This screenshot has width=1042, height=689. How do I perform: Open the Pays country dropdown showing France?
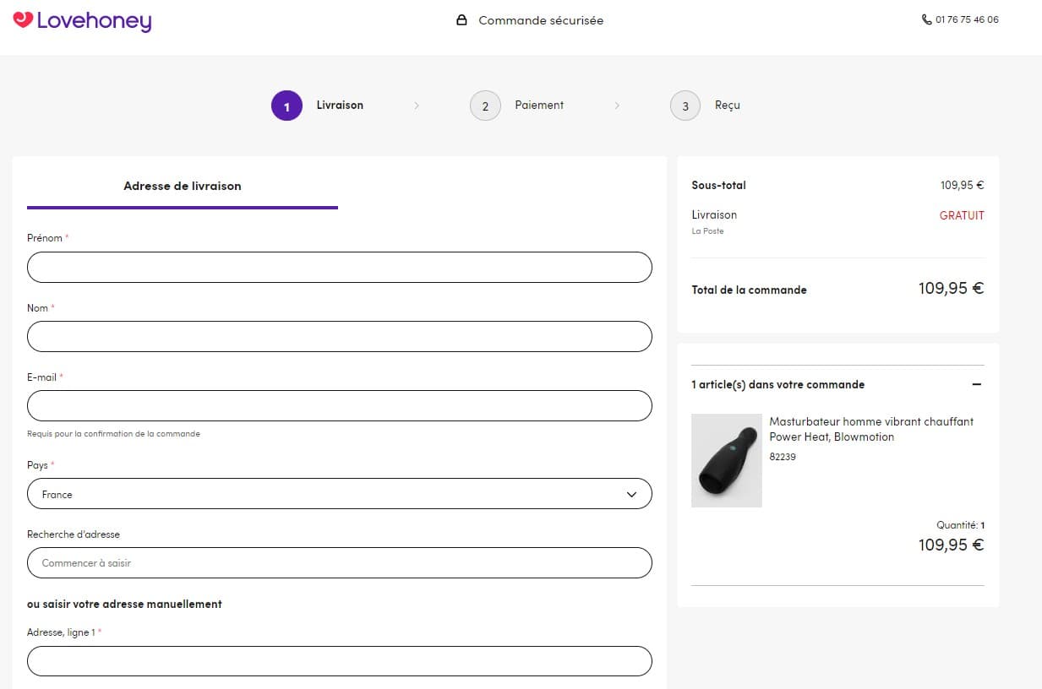coord(339,494)
